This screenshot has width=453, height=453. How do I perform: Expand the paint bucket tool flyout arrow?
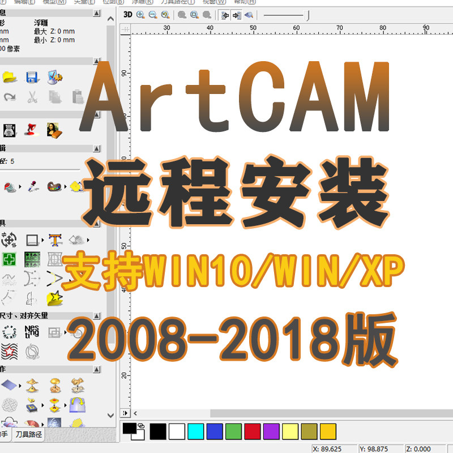pyautogui.click(x=20, y=187)
